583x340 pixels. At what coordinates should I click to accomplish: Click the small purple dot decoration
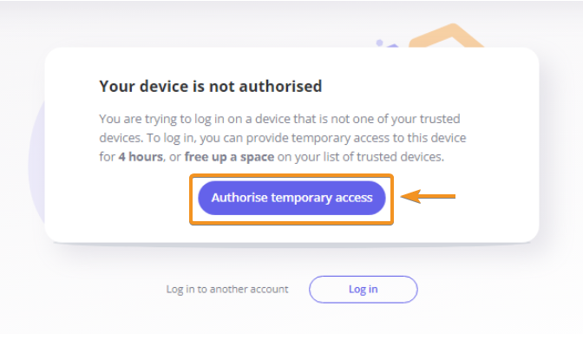coord(379,42)
